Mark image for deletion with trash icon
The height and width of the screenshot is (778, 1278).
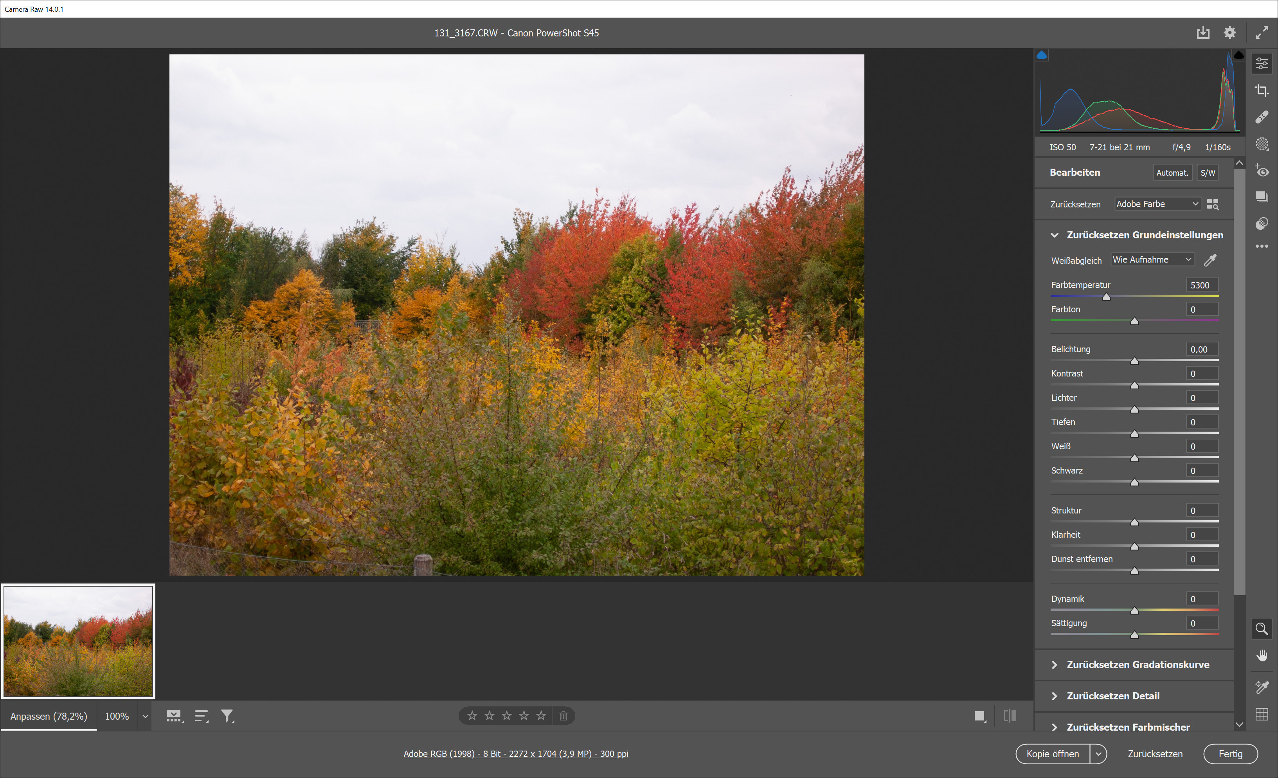(563, 716)
